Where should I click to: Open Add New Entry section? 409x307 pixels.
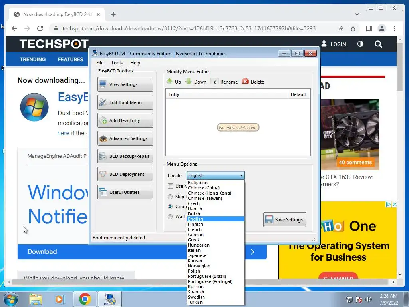pos(125,120)
